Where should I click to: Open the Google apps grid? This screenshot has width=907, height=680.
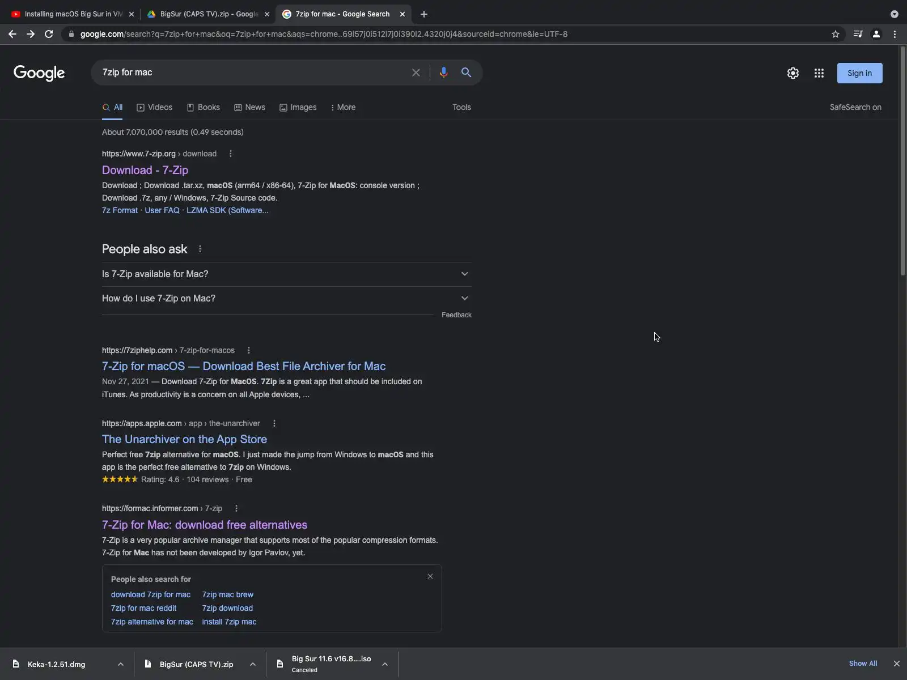point(819,73)
